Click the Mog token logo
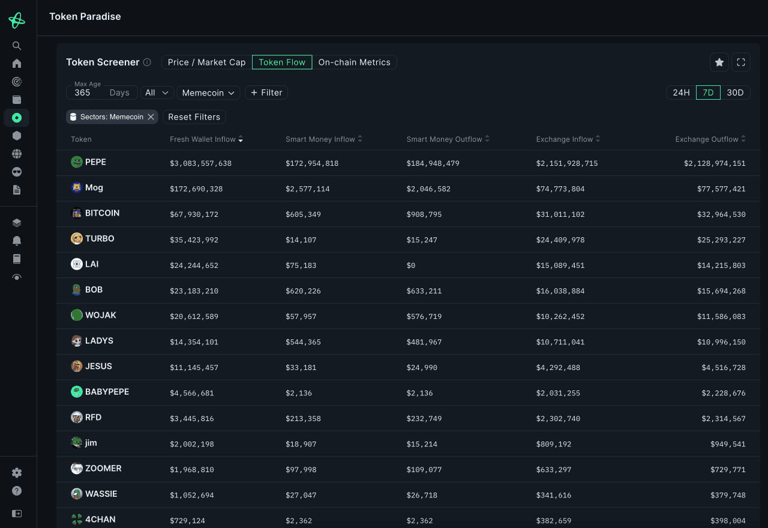 (x=76, y=187)
